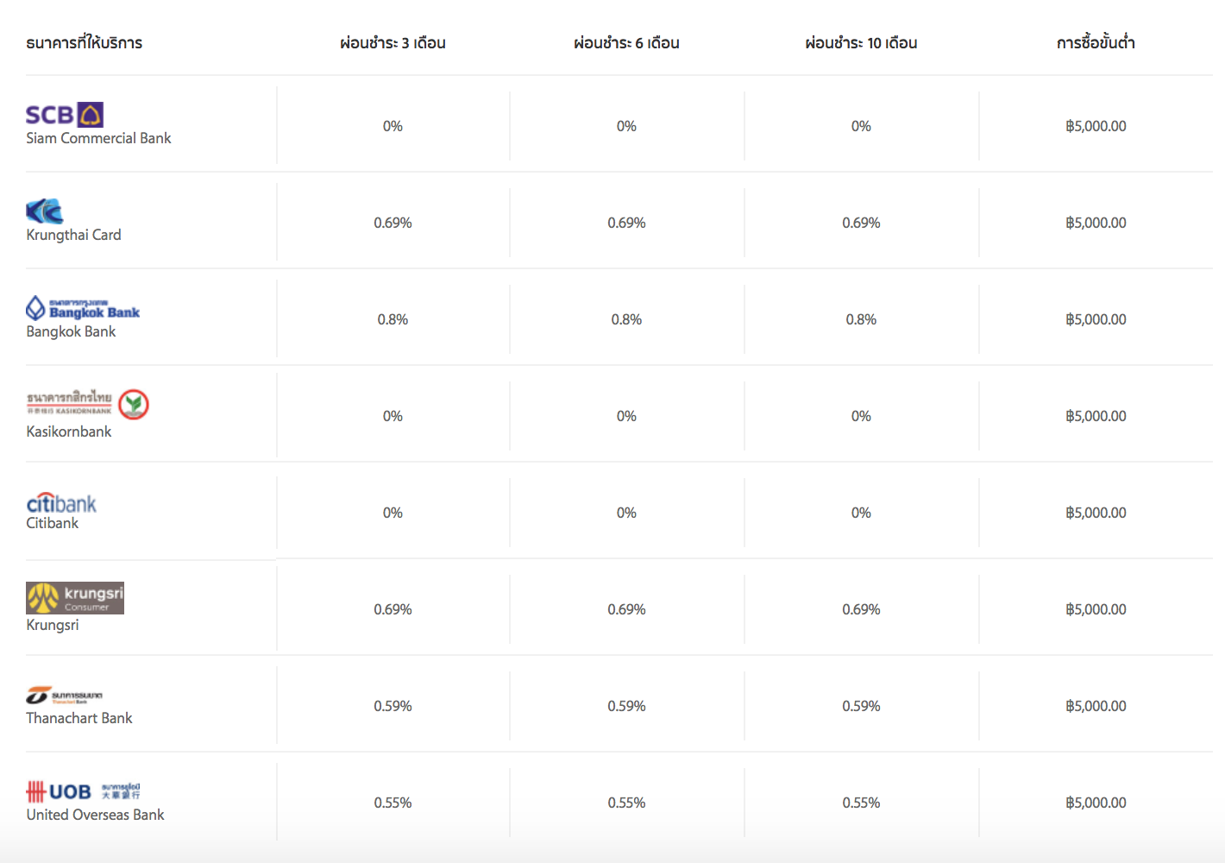Click the Krungsri Consumer logo

tap(75, 598)
